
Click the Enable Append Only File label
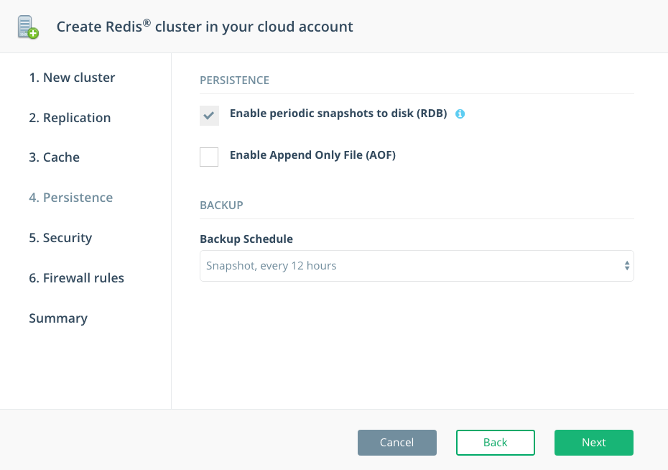(312, 155)
